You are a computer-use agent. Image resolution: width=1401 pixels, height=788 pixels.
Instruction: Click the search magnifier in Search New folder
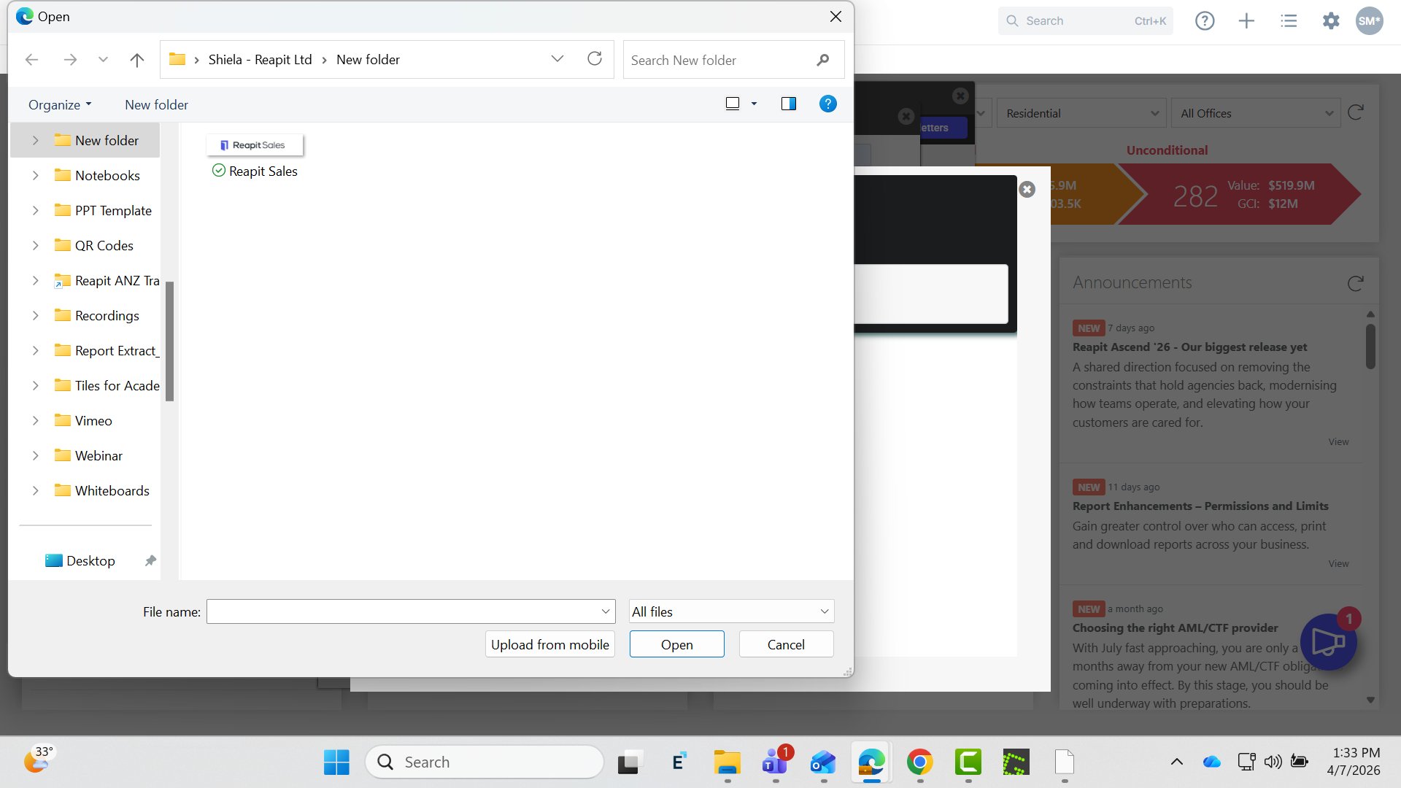823,60
